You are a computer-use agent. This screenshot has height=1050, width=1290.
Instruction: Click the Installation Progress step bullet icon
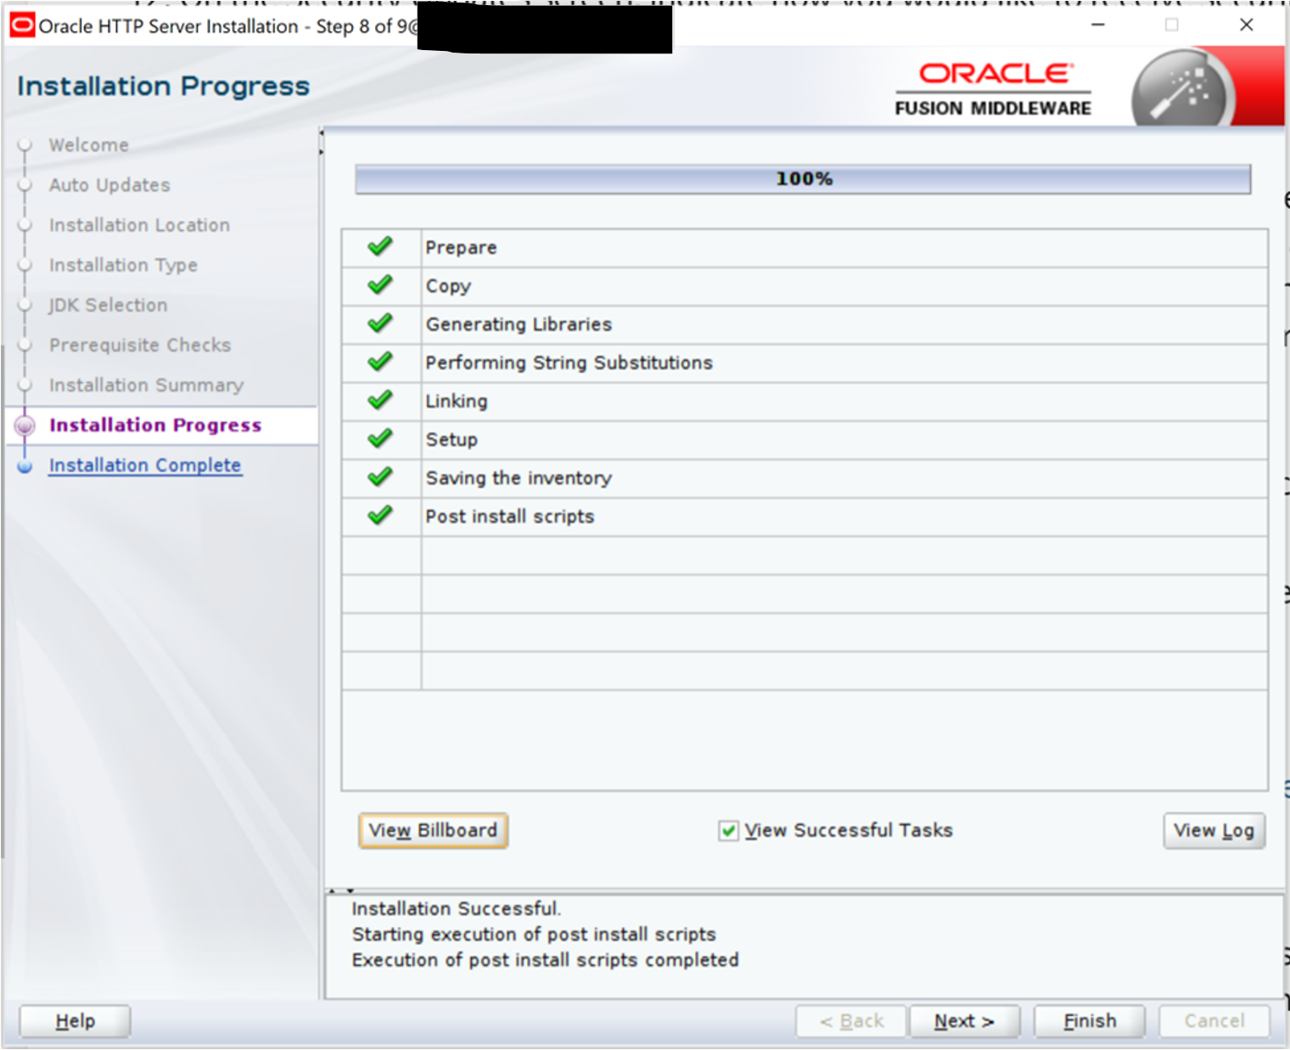coord(25,425)
